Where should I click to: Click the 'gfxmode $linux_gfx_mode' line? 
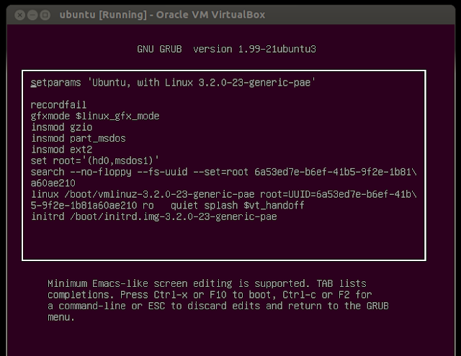(x=95, y=116)
